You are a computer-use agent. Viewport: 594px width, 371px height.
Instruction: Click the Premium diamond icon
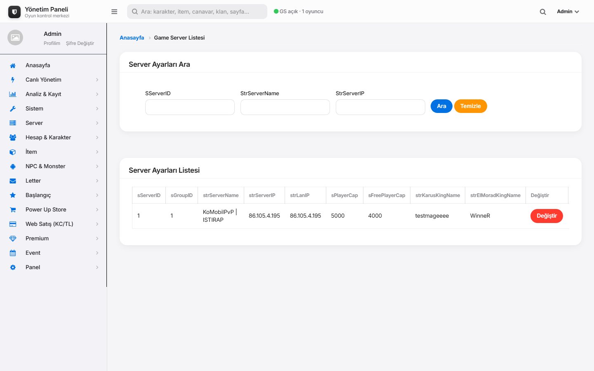[x=13, y=239]
